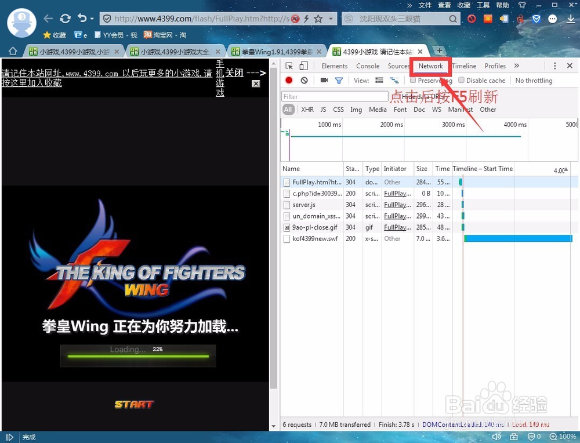Image resolution: width=580 pixels, height=443 pixels.
Task: Click the red ad-block extension icon
Action: coord(471,19)
